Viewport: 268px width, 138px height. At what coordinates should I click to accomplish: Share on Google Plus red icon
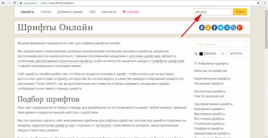240,28
